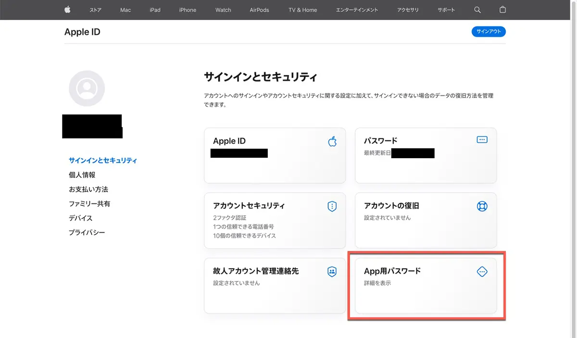Image resolution: width=577 pixels, height=338 pixels.
Task: Select ファミリー共有 in the sidebar
Action: coord(89,204)
